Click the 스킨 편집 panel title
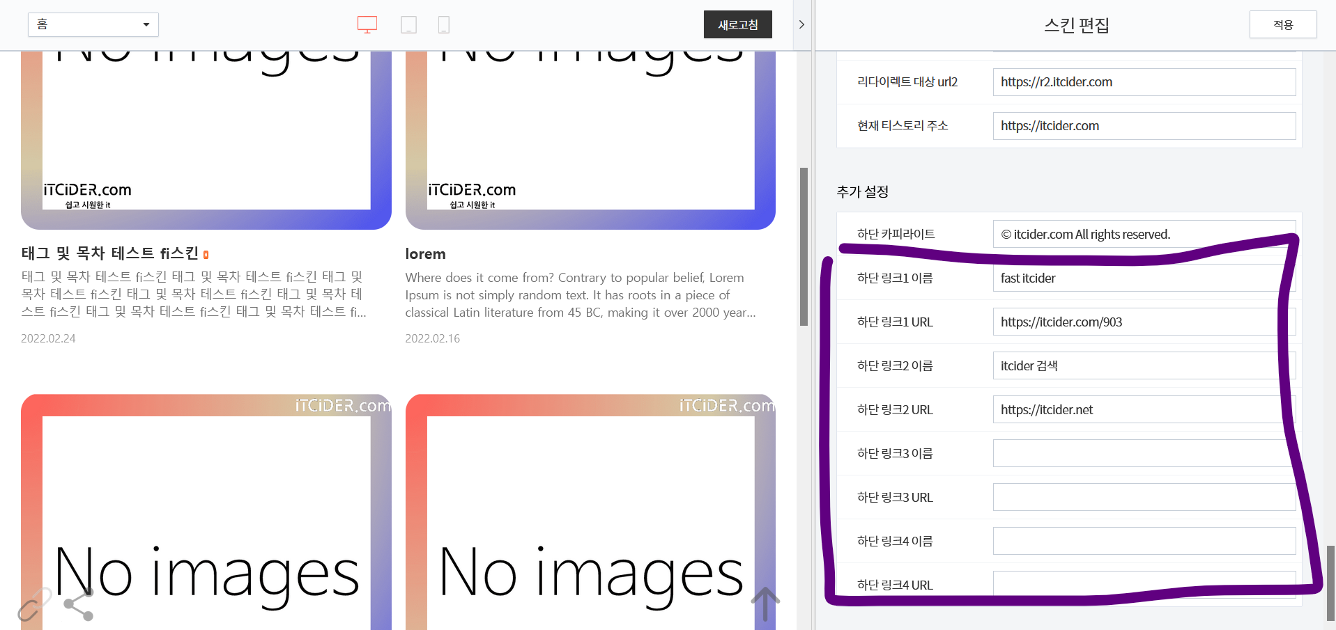 coord(1076,25)
